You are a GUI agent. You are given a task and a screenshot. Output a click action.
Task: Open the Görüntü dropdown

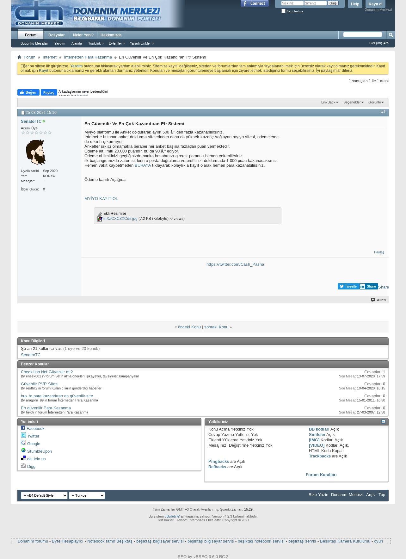[x=376, y=102]
